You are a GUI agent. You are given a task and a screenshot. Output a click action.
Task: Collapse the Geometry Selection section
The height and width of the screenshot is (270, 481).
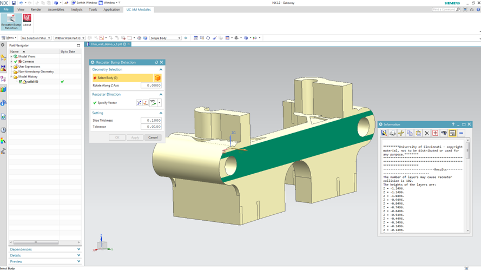[161, 70]
